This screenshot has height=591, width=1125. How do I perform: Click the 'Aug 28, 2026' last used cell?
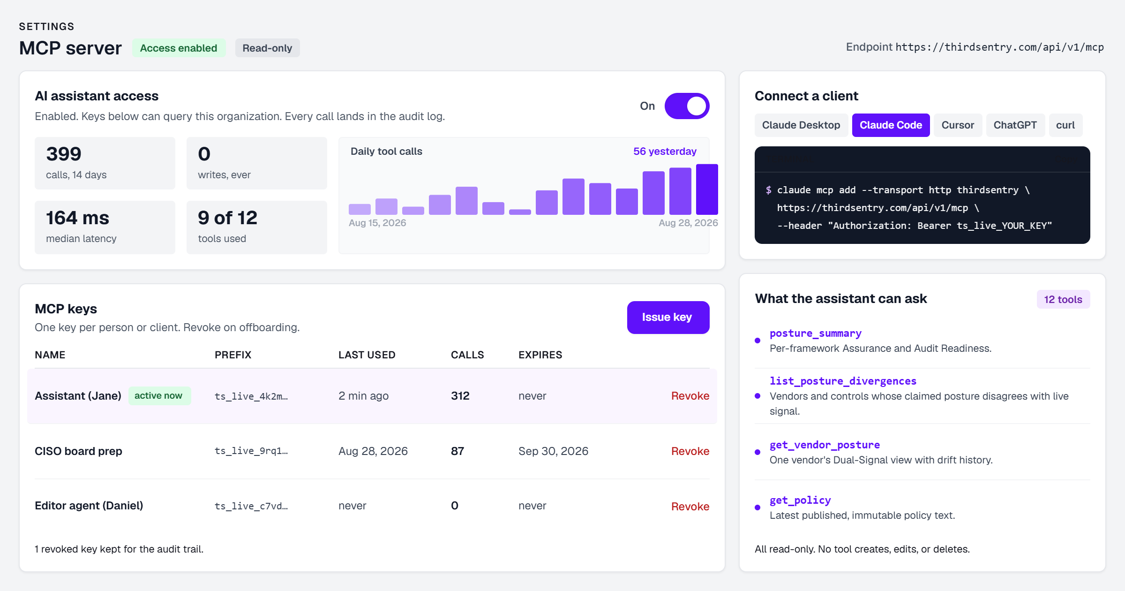[373, 451]
